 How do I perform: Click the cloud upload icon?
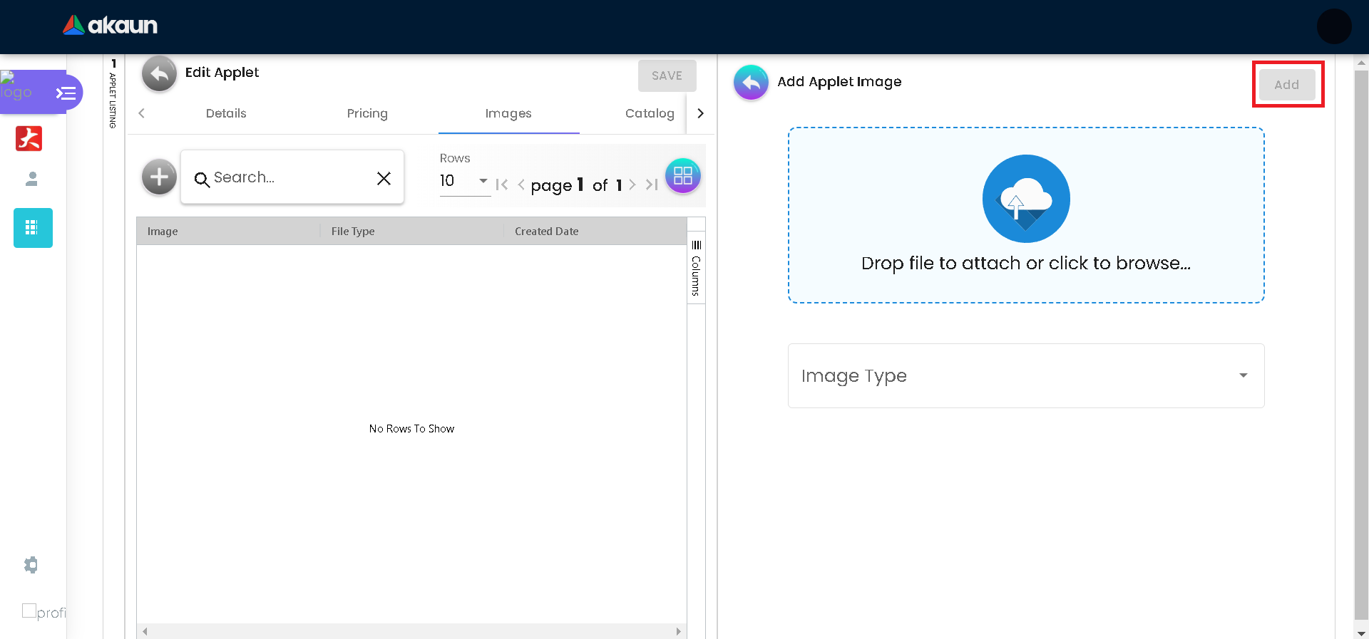[1025, 199]
